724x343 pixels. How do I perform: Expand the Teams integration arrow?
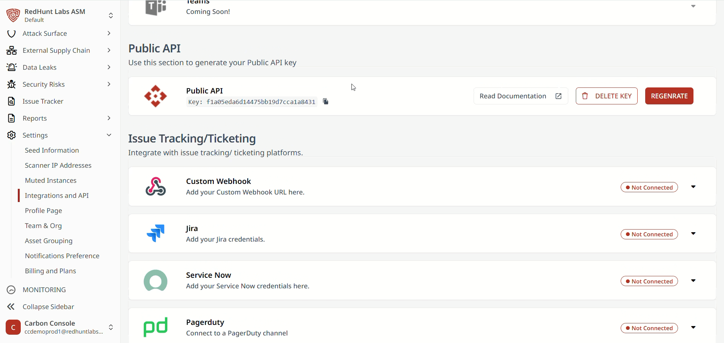pos(693,6)
